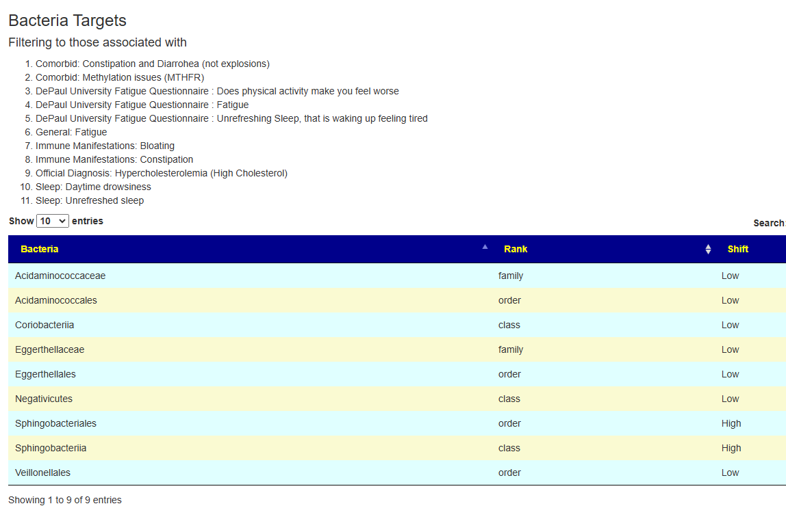Click the Negativicutes table entry
This screenshot has height=506, width=786.
(44, 399)
